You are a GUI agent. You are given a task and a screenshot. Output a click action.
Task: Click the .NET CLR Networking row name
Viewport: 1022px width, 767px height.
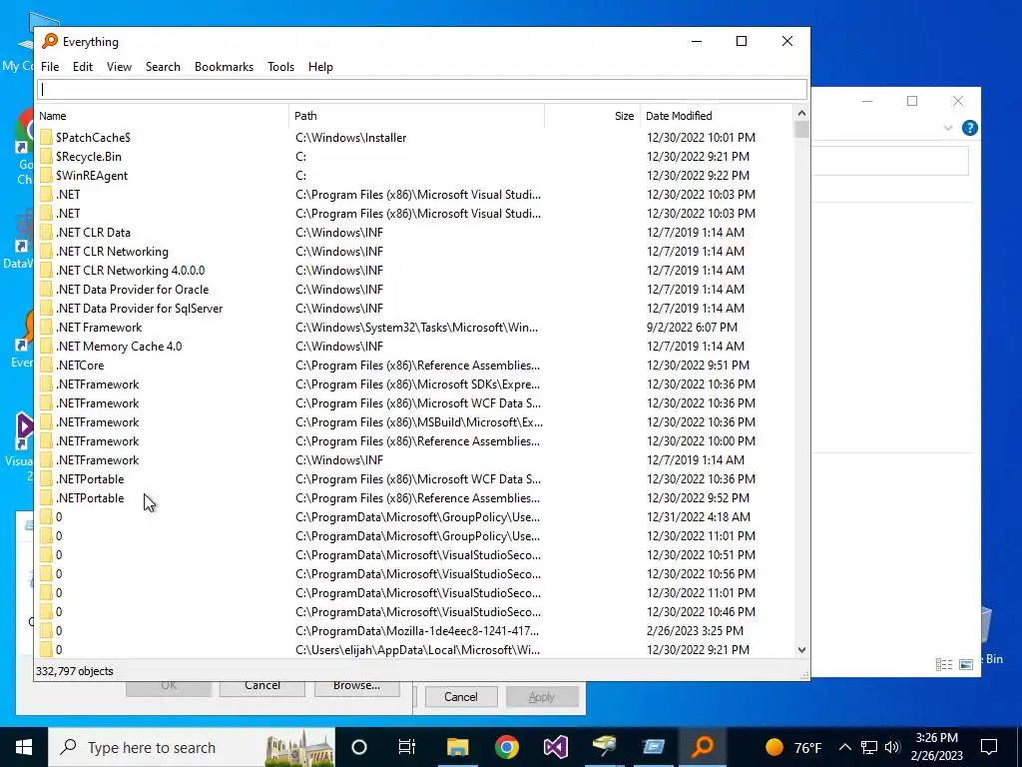pyautogui.click(x=112, y=251)
